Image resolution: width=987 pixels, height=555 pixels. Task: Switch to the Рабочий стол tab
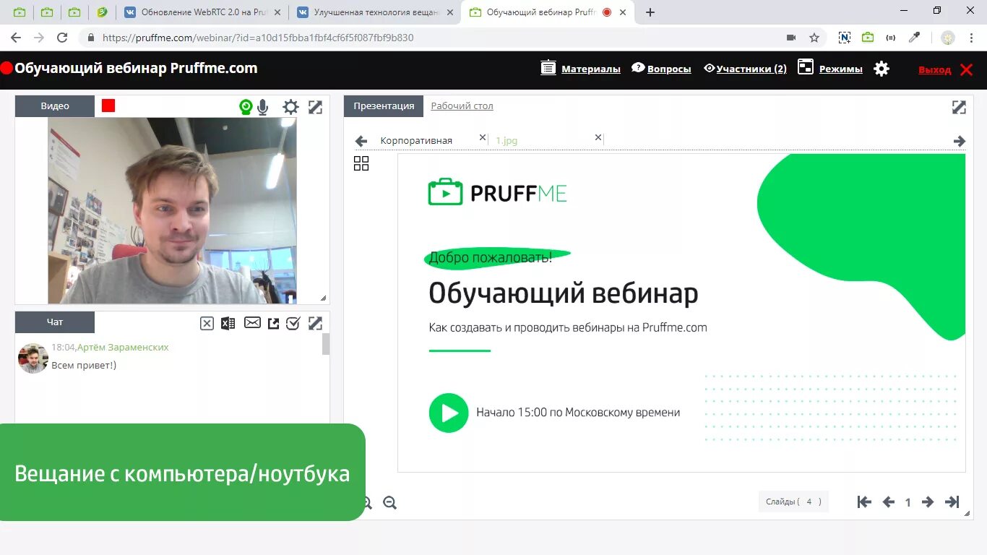click(462, 106)
